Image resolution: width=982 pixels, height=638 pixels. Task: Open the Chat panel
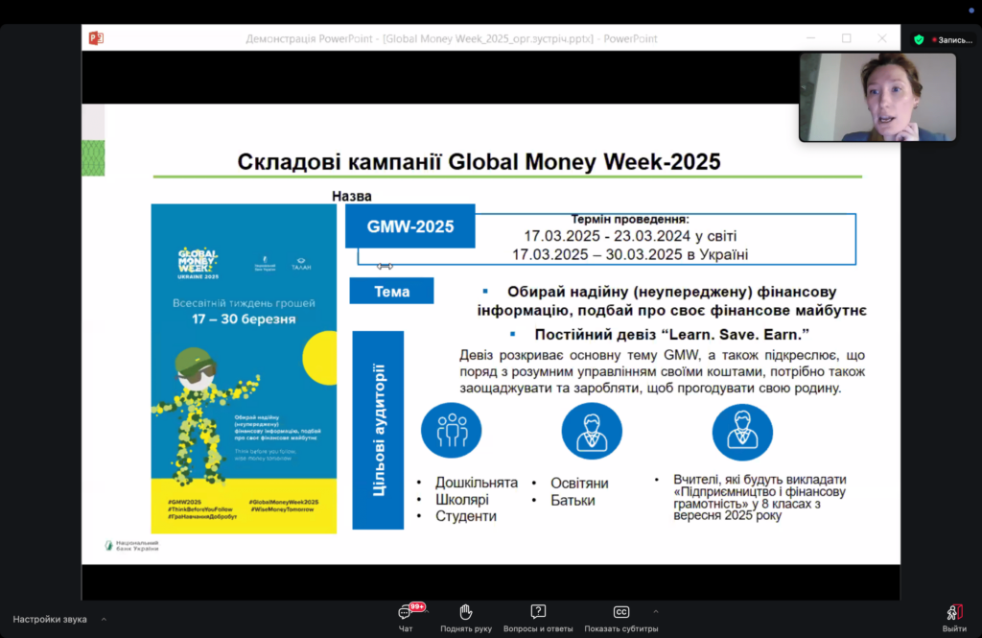(x=406, y=618)
